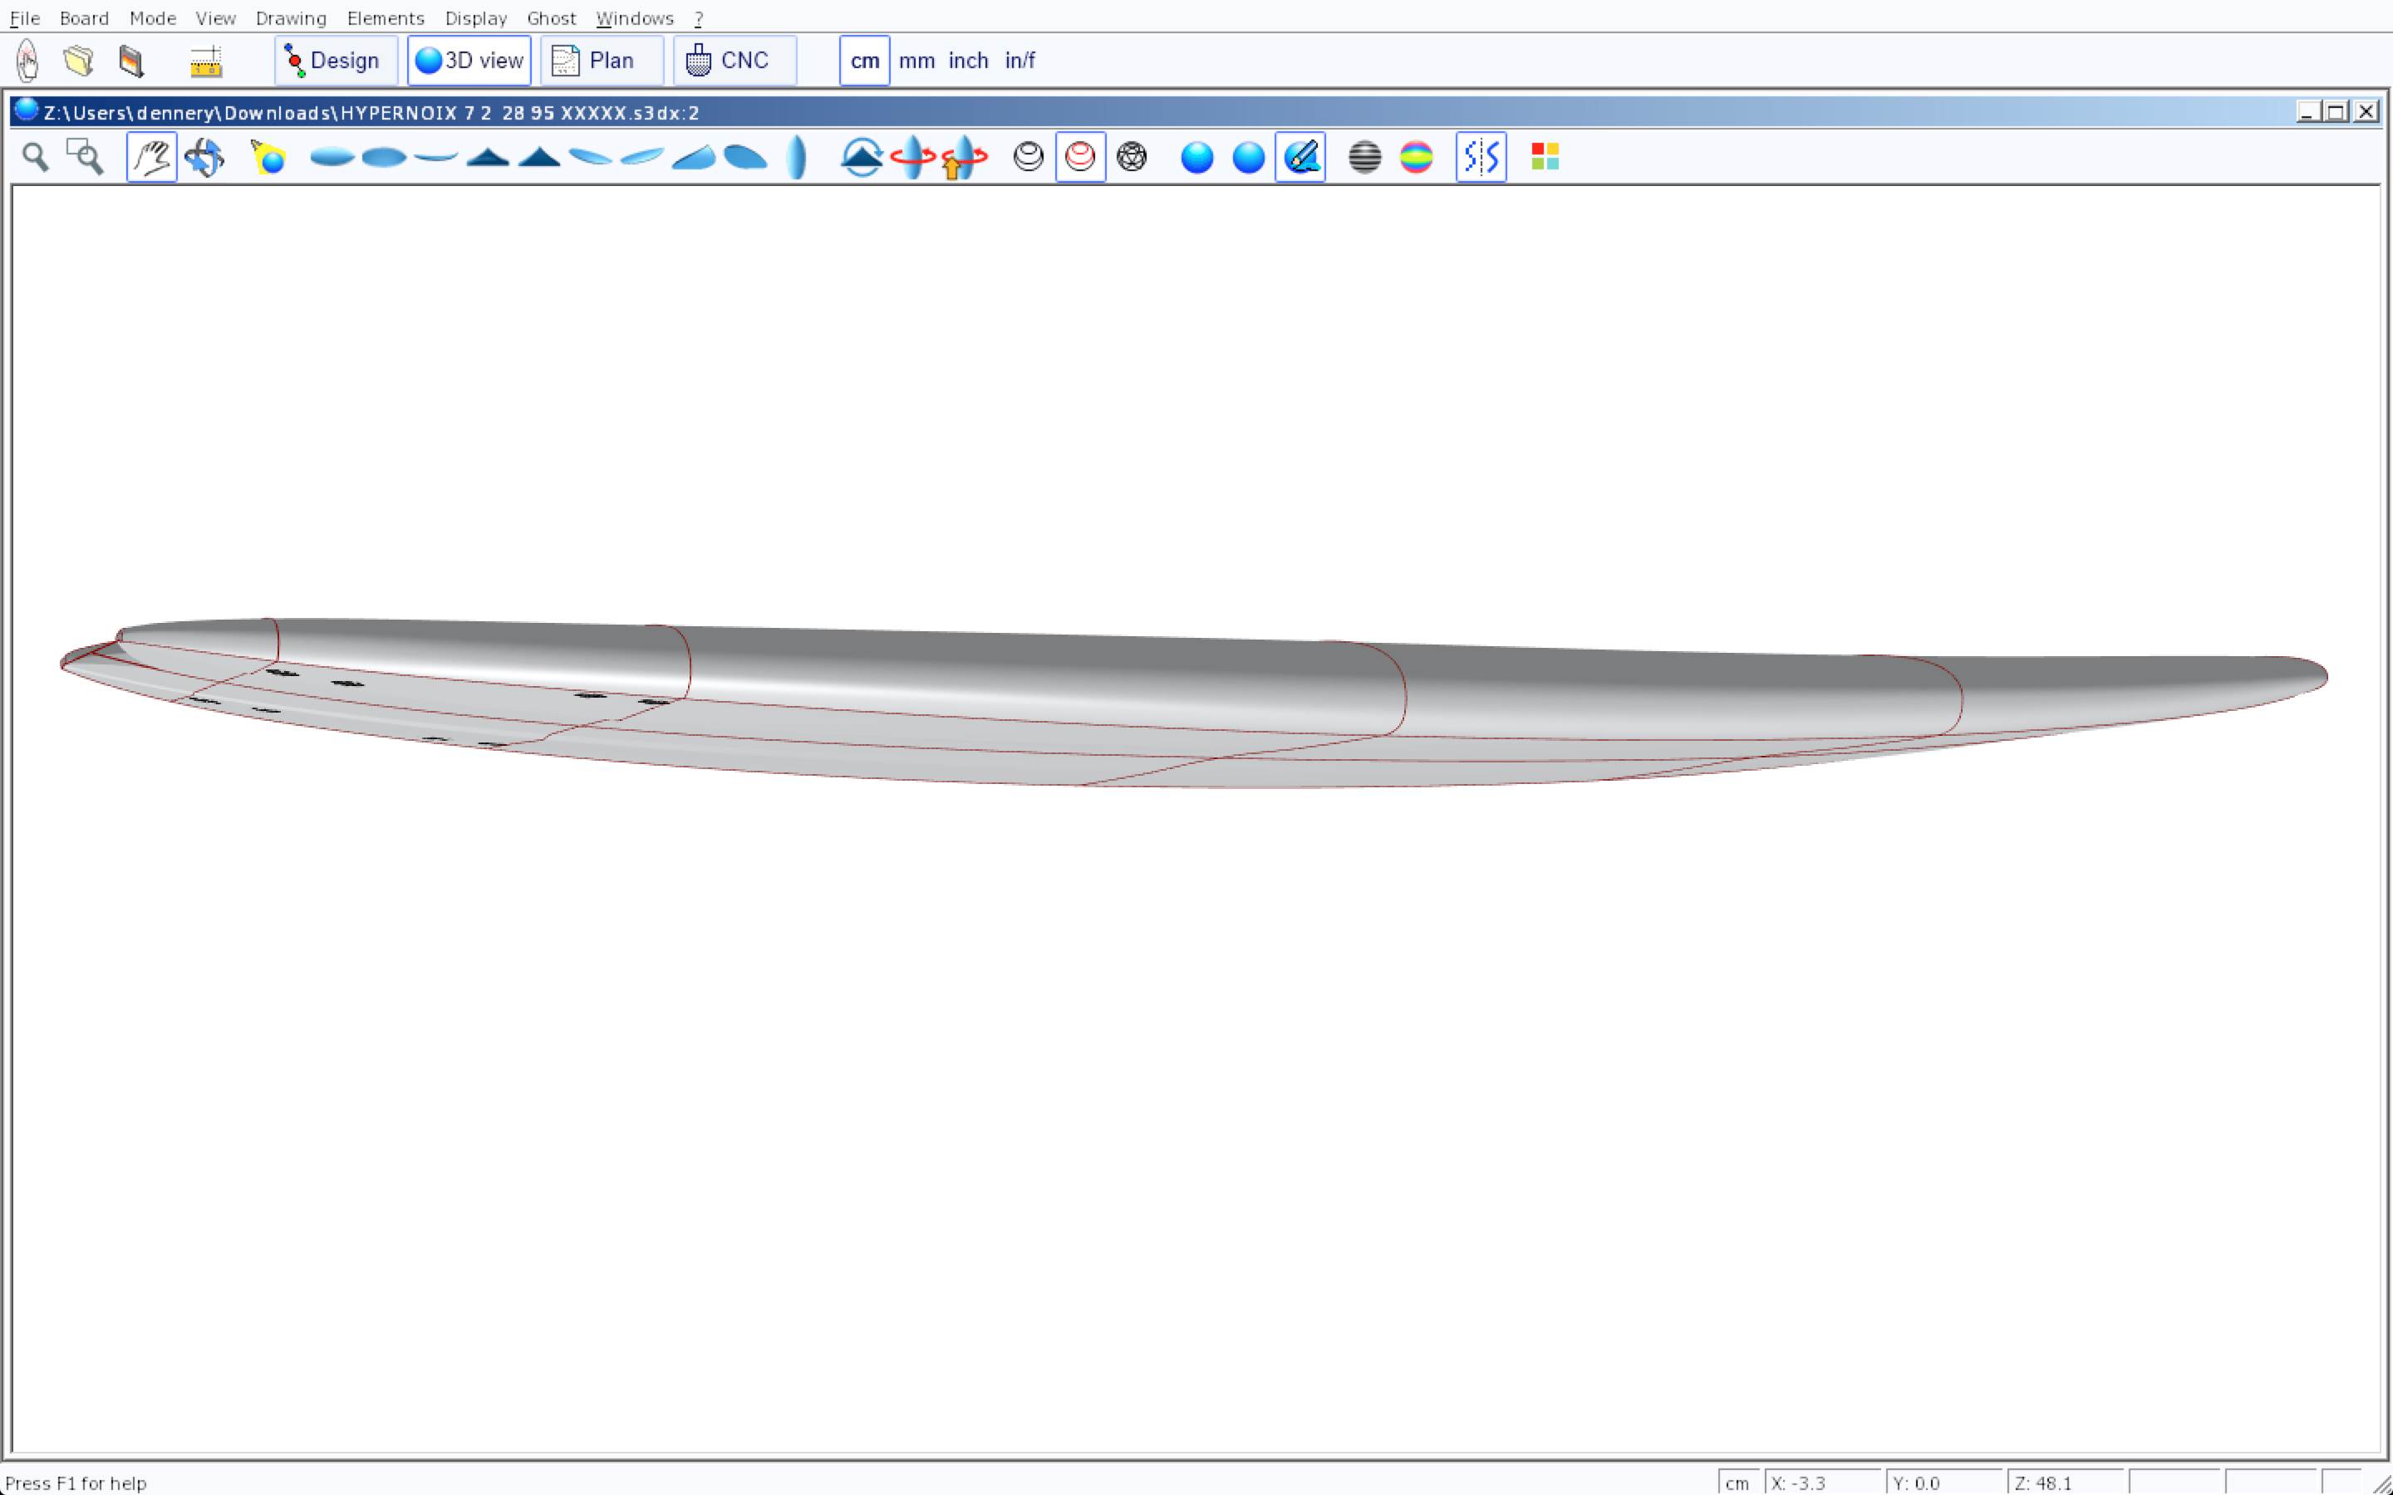This screenshot has width=2393, height=1495.
Task: Expand the Display menu
Action: (475, 17)
